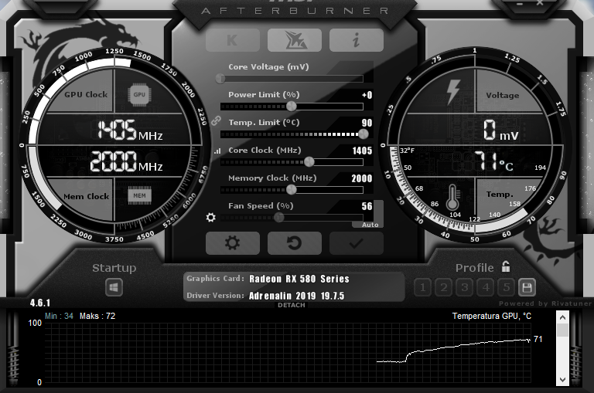Click the Min : 34 graph value
Screen dimensions: 594x393
[59, 317]
